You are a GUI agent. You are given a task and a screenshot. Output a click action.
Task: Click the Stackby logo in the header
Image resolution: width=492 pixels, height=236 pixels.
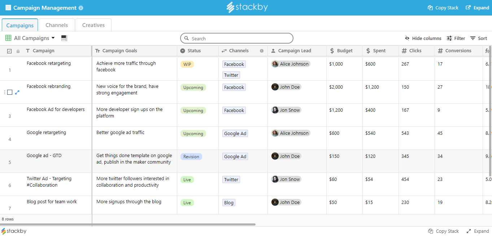247,7
